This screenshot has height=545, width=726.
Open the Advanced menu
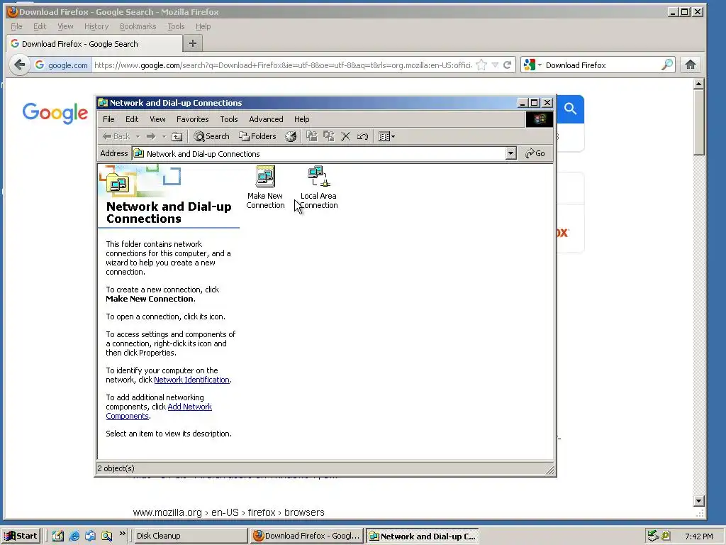pyautogui.click(x=267, y=119)
